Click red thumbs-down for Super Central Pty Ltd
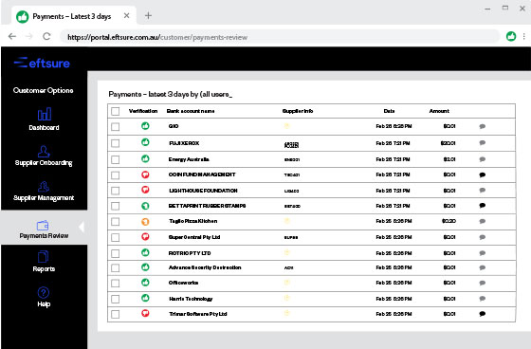The image size is (531, 349). pos(145,236)
